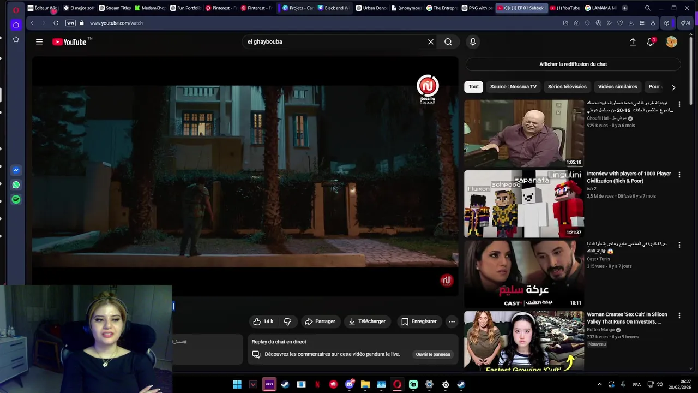698x393 pixels.
Task: Show more chips with right arrow
Action: tap(673, 87)
